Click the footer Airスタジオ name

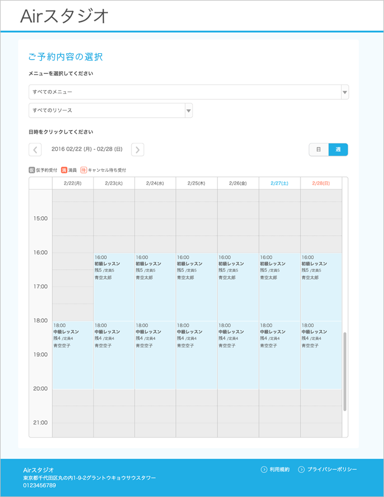coord(38,470)
